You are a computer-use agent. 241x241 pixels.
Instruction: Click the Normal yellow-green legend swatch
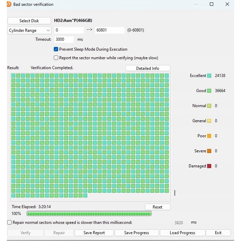click(x=209, y=106)
